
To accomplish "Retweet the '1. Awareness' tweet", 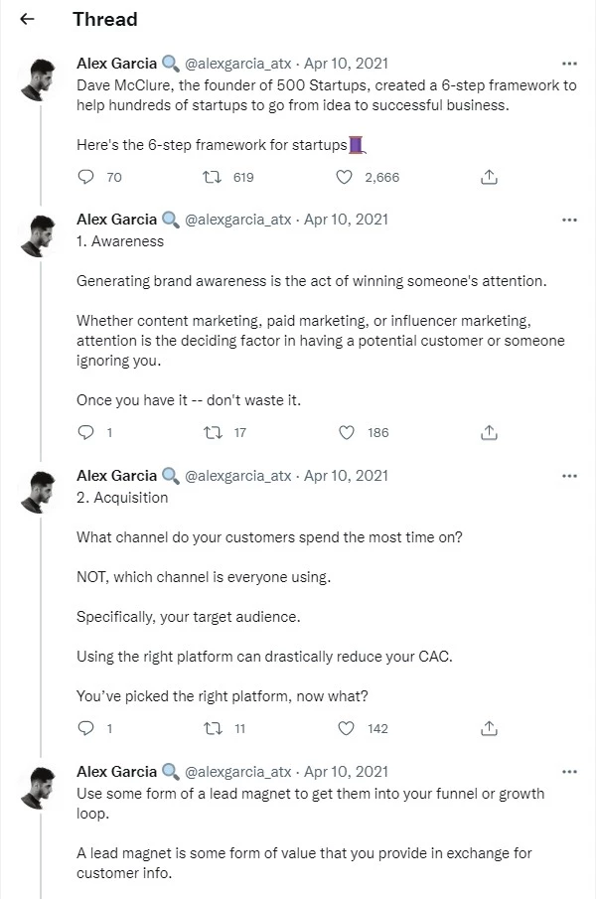I will click(x=211, y=432).
